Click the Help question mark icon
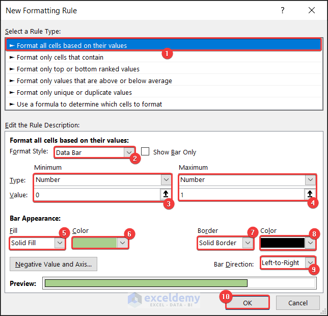 [x=283, y=10]
